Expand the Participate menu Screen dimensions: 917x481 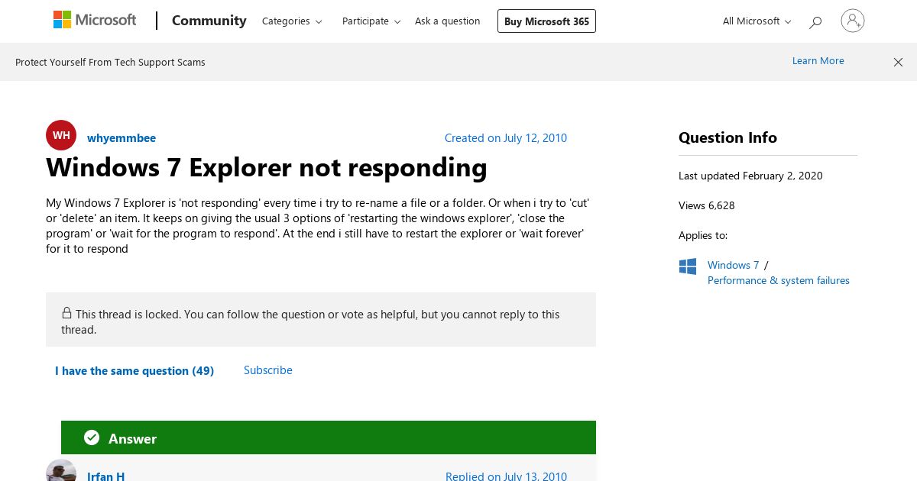(x=371, y=21)
